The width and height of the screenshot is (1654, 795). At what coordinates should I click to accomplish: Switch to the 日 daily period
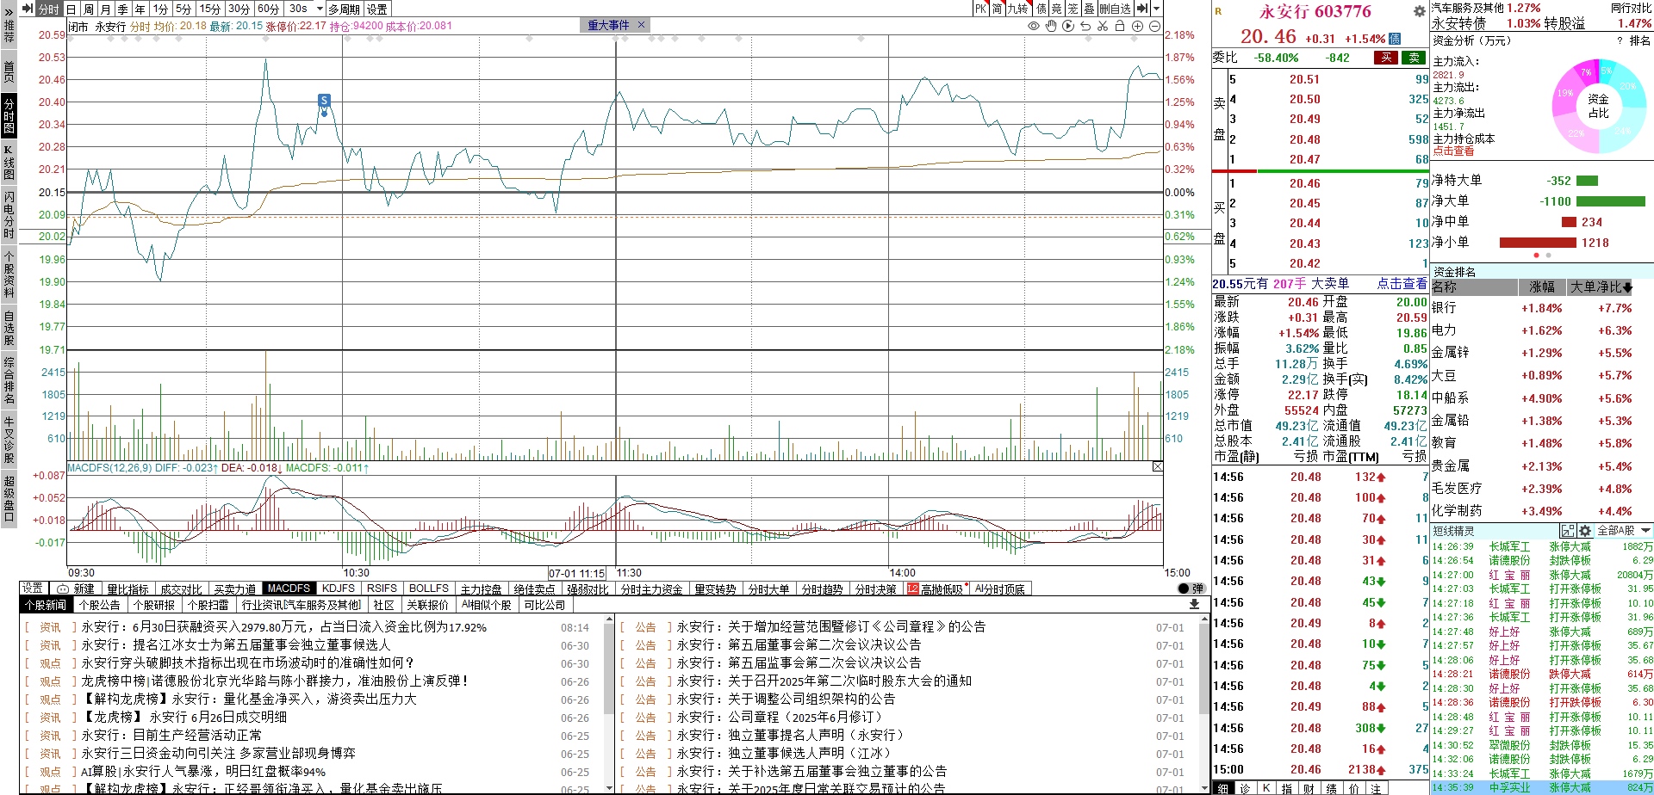[72, 9]
